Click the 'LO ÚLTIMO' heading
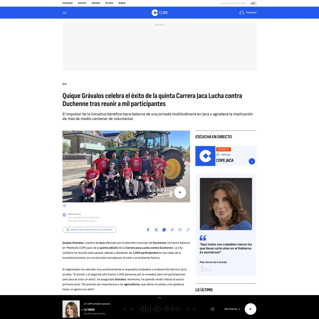This screenshot has width=319, height=319. (x=204, y=290)
